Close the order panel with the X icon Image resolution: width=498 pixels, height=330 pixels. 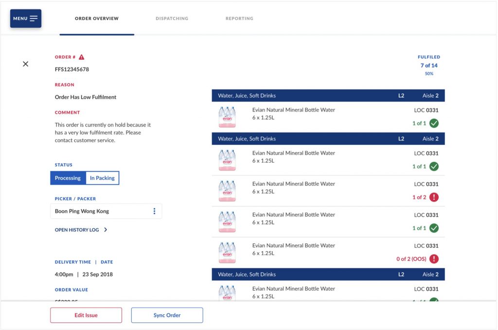click(26, 64)
